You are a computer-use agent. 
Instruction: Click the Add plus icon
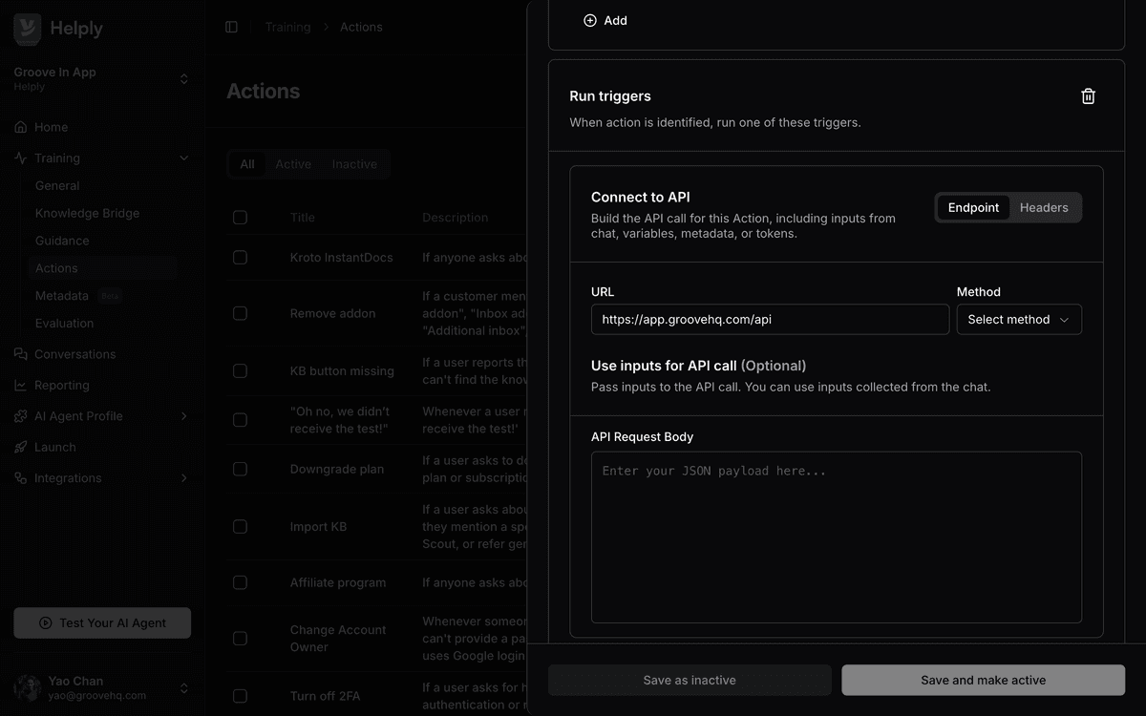[590, 20]
